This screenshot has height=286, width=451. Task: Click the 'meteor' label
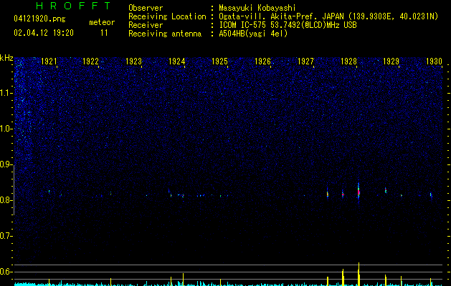point(102,22)
